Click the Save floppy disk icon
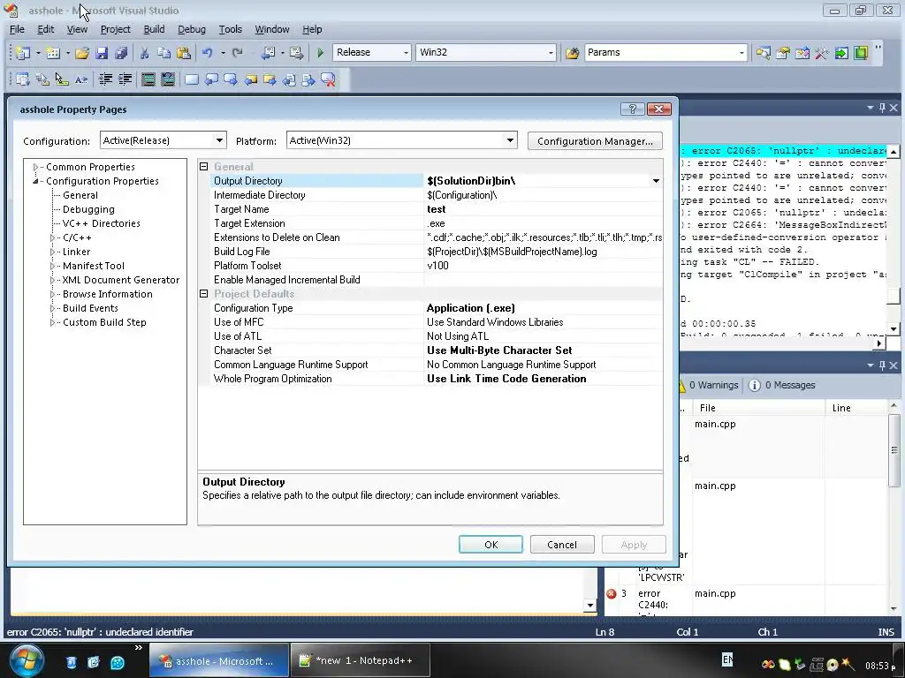This screenshot has width=905, height=678. pyautogui.click(x=102, y=53)
